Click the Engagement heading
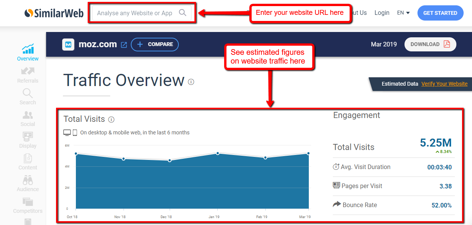Screen dimensions: 472x225 click(356, 115)
